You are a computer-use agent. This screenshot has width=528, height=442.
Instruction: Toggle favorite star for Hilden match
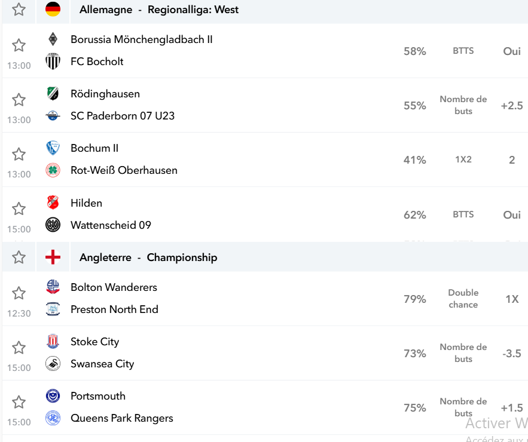point(19,208)
